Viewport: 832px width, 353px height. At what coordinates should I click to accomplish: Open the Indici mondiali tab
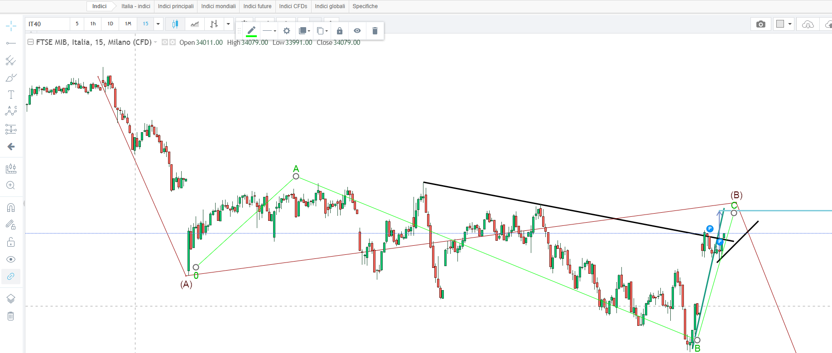pos(218,6)
